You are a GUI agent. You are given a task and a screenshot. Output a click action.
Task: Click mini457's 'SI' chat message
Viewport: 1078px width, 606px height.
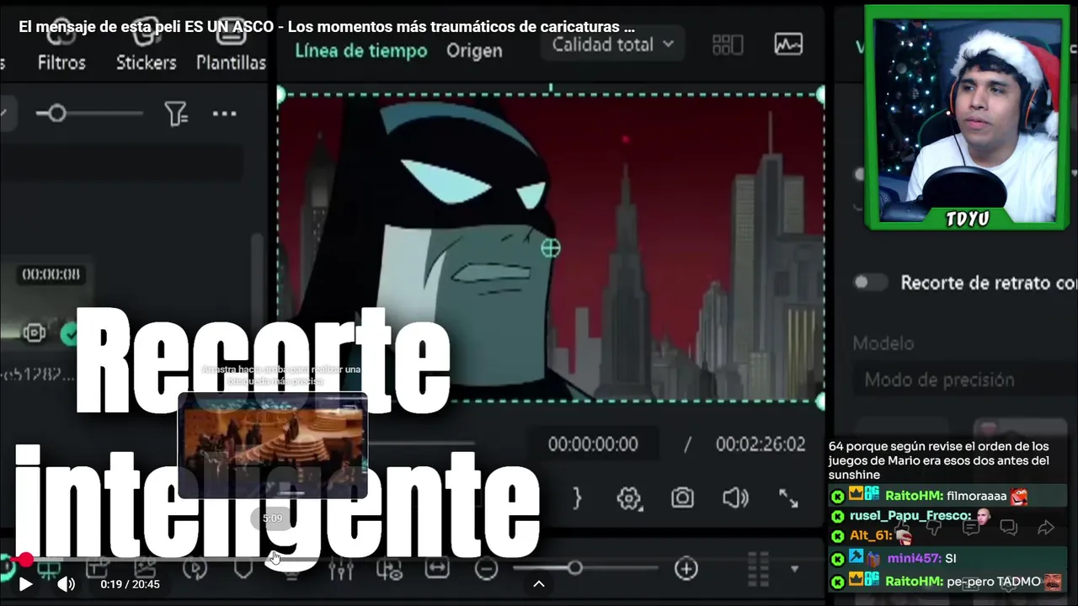(948, 558)
